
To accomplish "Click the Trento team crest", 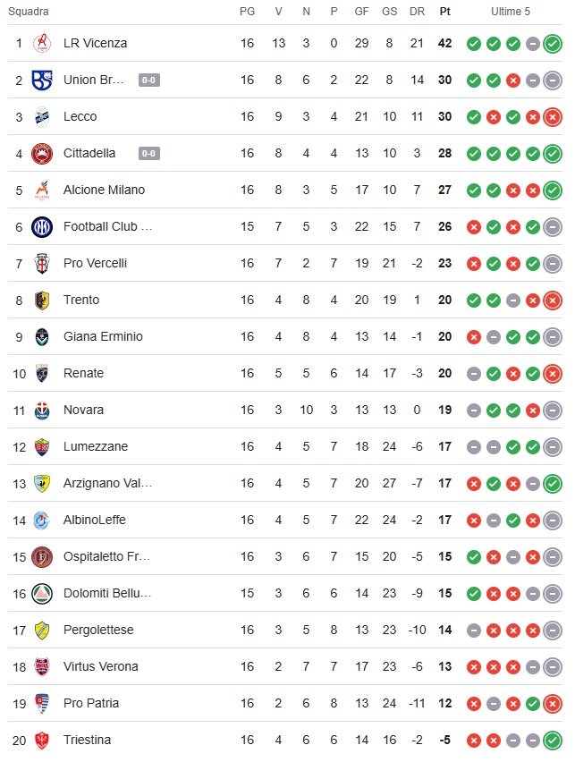I will (42, 300).
